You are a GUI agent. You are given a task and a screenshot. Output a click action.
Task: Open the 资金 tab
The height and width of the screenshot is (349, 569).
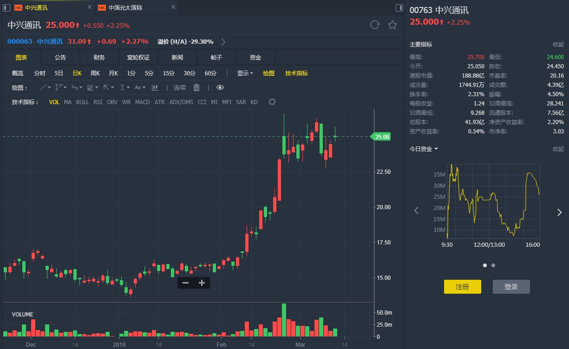click(255, 58)
